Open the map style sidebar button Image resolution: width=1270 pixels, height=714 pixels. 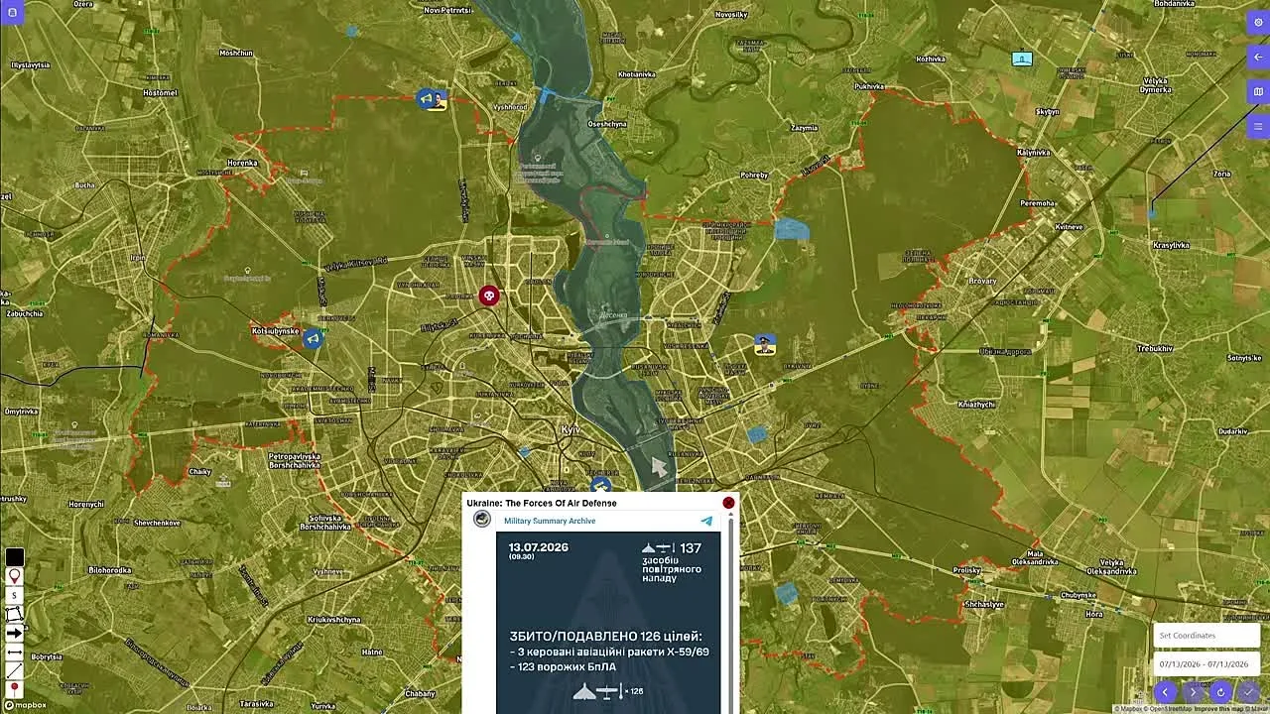(x=1258, y=91)
